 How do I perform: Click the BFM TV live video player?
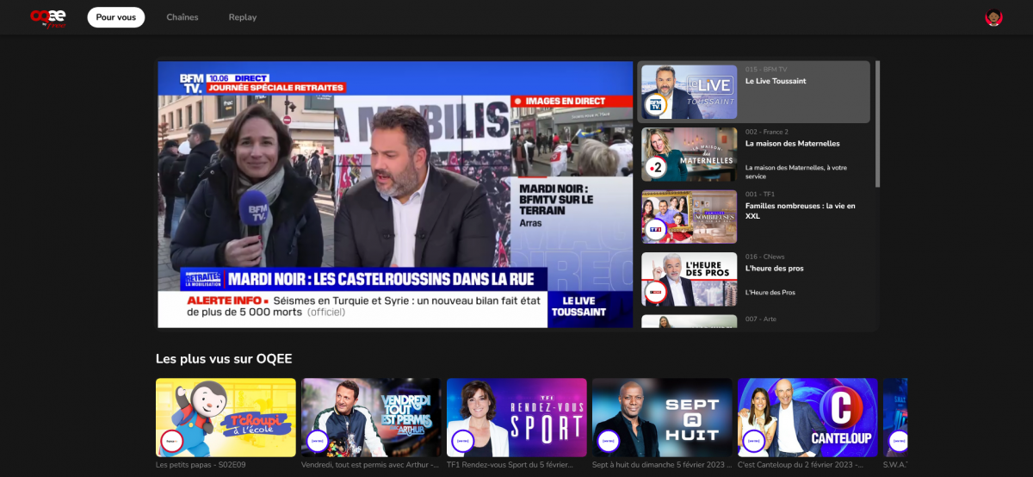click(395, 194)
